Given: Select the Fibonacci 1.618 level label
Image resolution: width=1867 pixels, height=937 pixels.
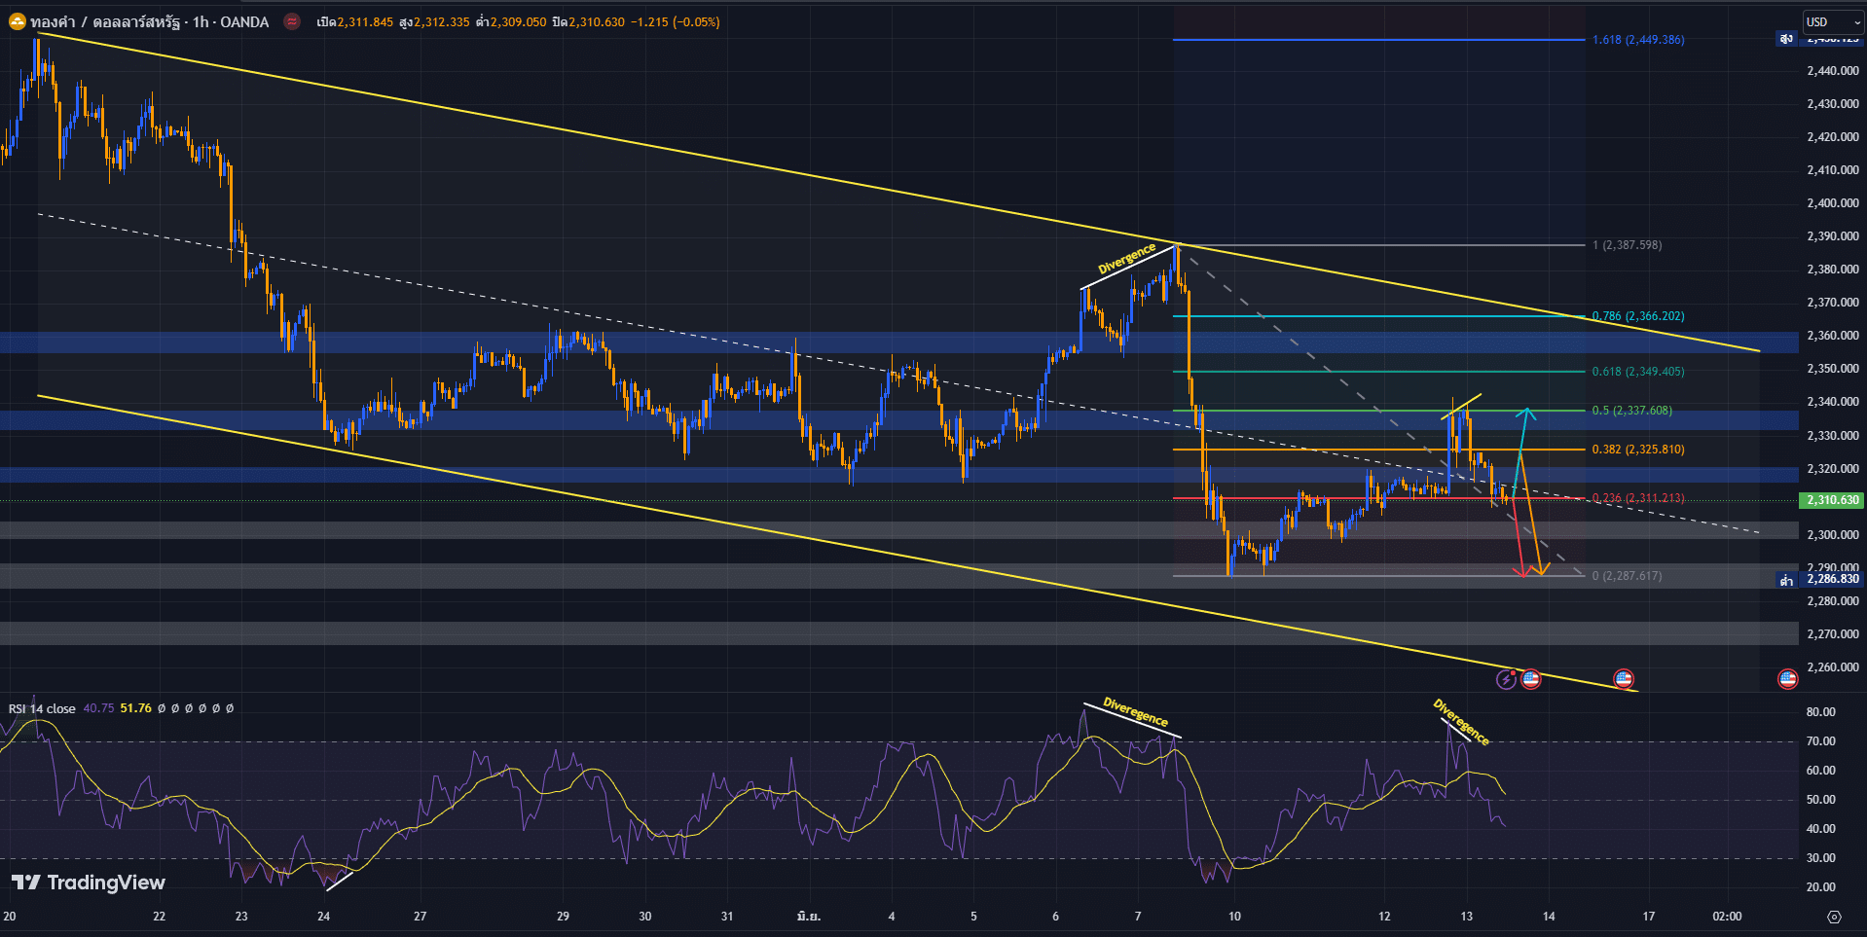Looking at the screenshot, I should 1637,40.
